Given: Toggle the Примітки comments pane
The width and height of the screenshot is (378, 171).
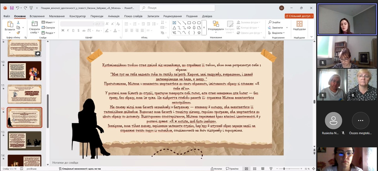Looking at the screenshot, I should click(x=232, y=169).
